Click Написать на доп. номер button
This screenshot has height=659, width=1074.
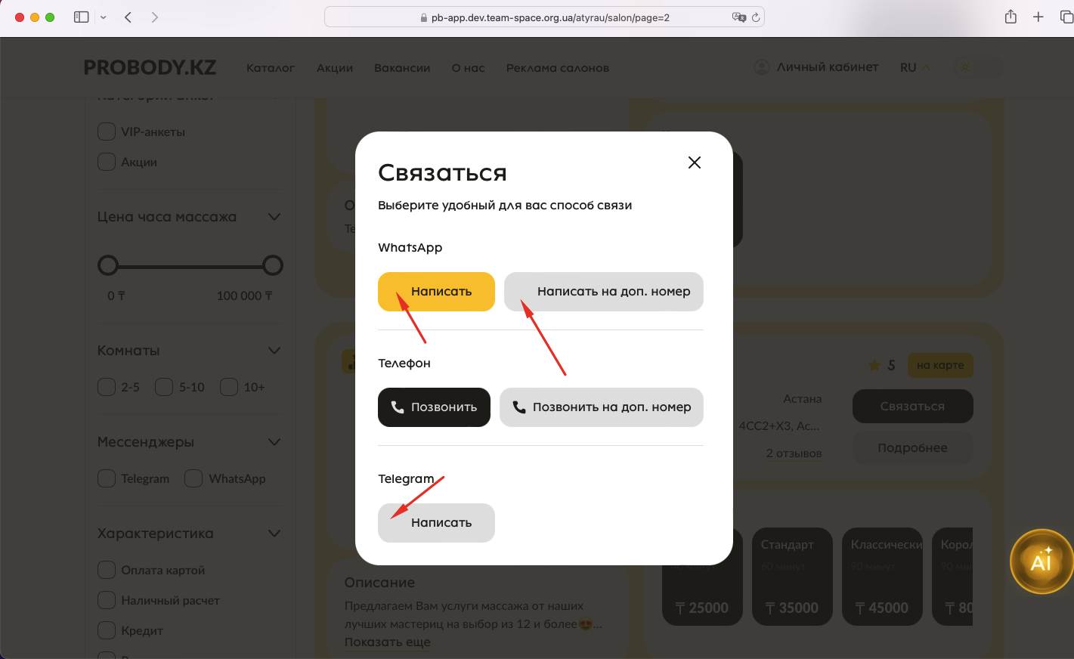pyautogui.click(x=604, y=292)
